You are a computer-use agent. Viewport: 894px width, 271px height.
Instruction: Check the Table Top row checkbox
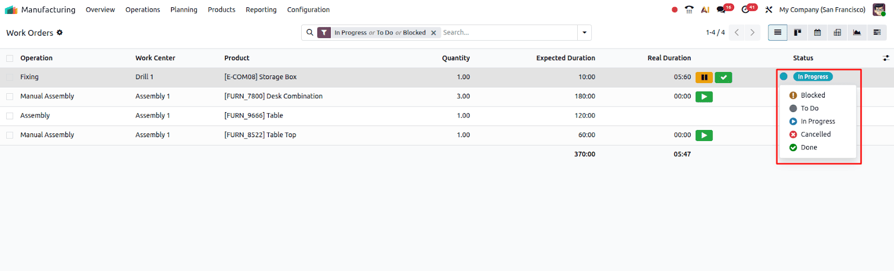tap(9, 135)
